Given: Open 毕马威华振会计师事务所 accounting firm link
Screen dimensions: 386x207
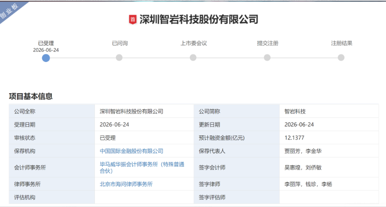Looking at the screenshot, I should click(142, 168).
